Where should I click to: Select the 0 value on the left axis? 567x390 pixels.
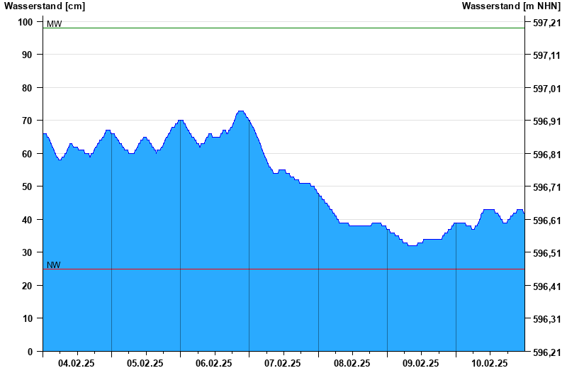click(x=30, y=352)
